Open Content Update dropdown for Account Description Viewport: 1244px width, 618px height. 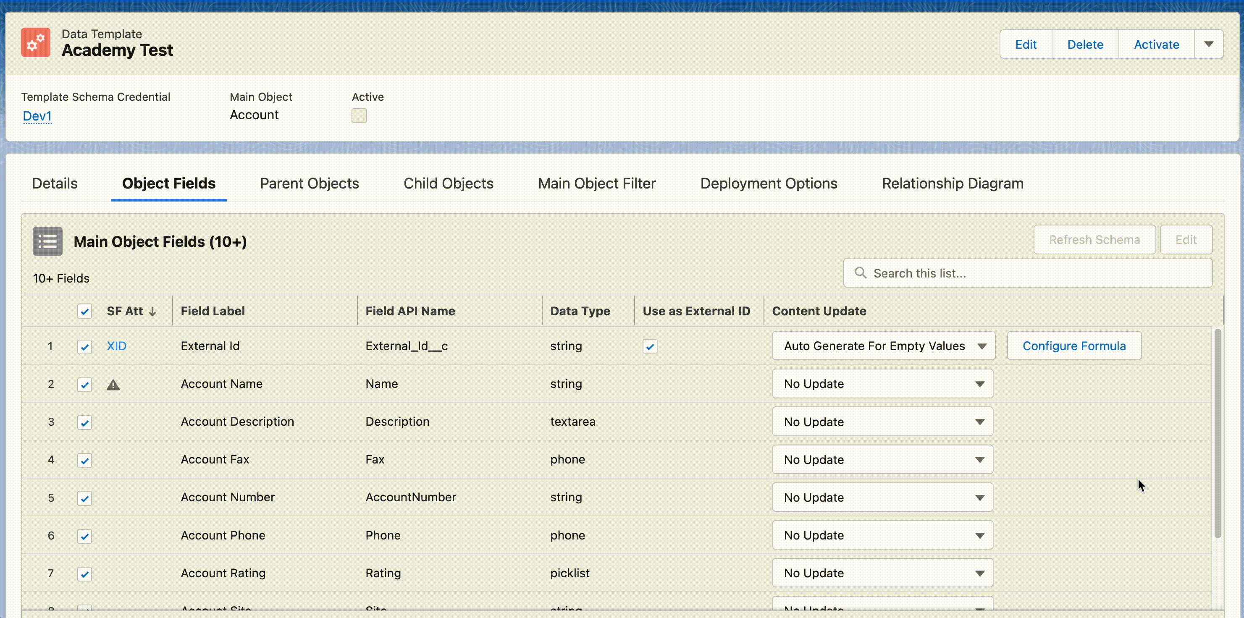(882, 422)
